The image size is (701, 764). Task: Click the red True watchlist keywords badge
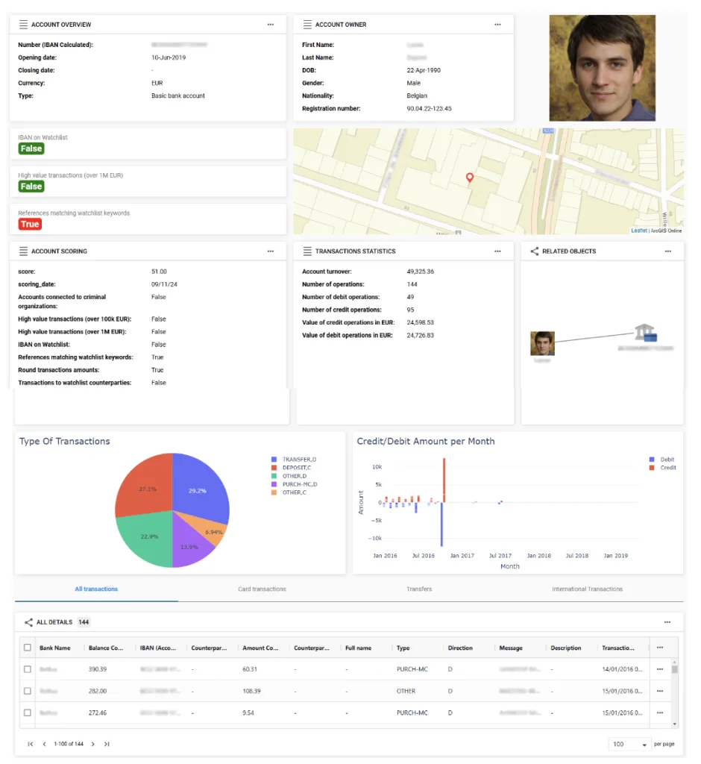(x=30, y=224)
